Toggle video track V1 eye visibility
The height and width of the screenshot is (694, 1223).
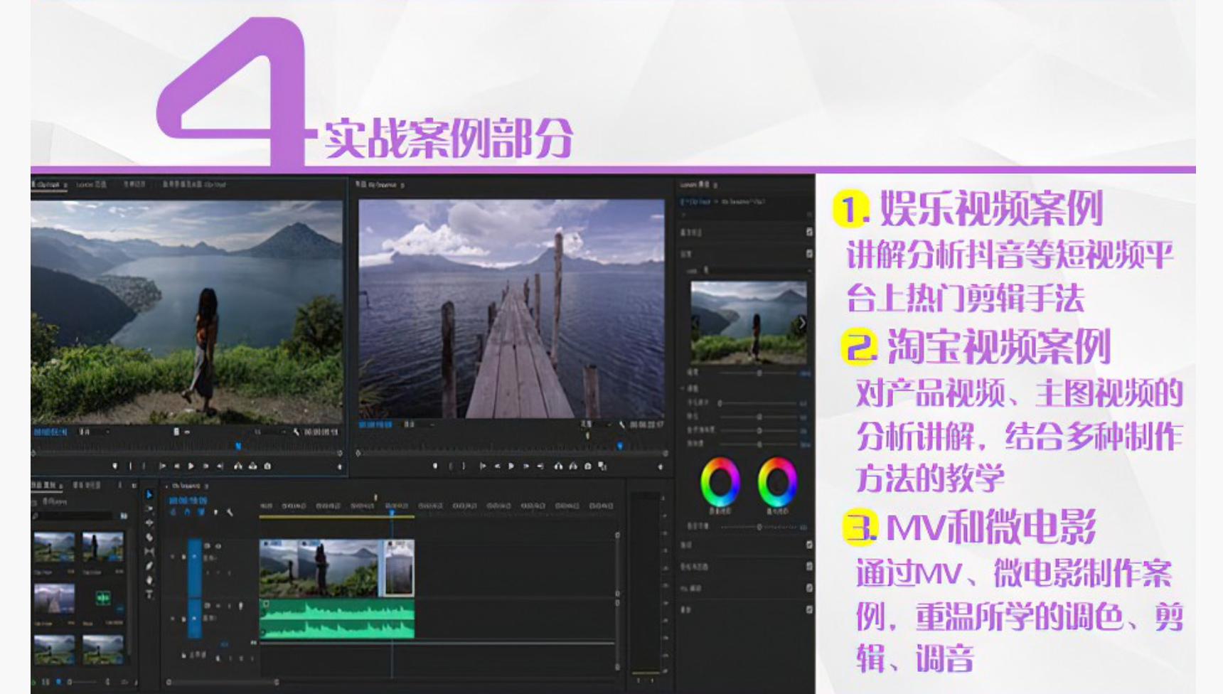coord(218,546)
